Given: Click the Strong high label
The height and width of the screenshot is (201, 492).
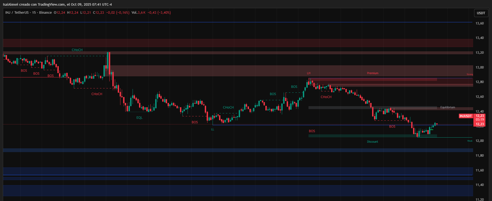Looking at the screenshot, I should tap(470, 74).
